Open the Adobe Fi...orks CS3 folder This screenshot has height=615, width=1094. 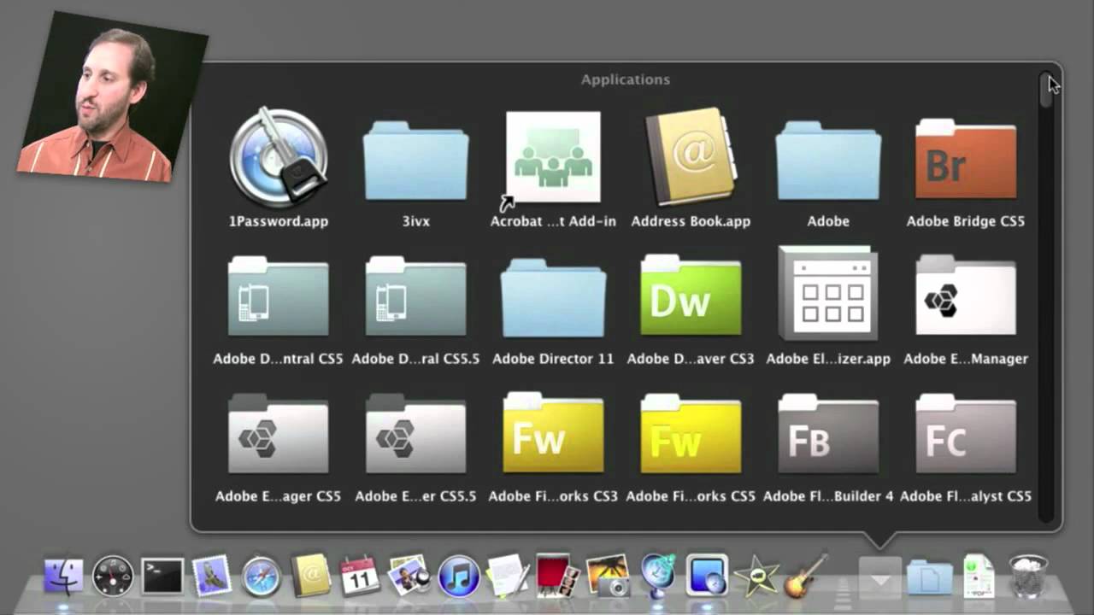point(553,434)
